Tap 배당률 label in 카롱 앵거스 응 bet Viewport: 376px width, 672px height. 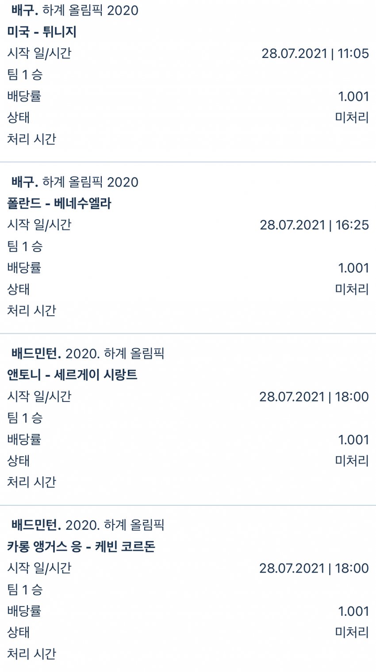tap(24, 611)
